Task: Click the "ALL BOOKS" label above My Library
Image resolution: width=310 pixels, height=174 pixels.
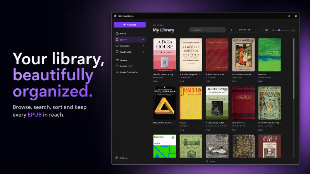Action: pos(158,25)
